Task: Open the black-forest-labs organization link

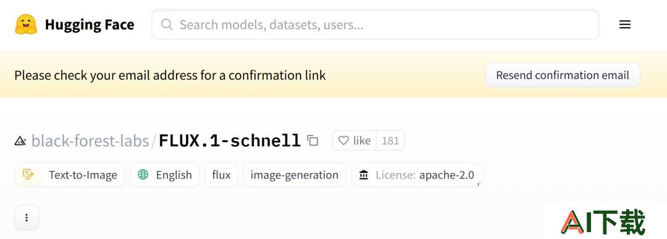Action: (90, 140)
